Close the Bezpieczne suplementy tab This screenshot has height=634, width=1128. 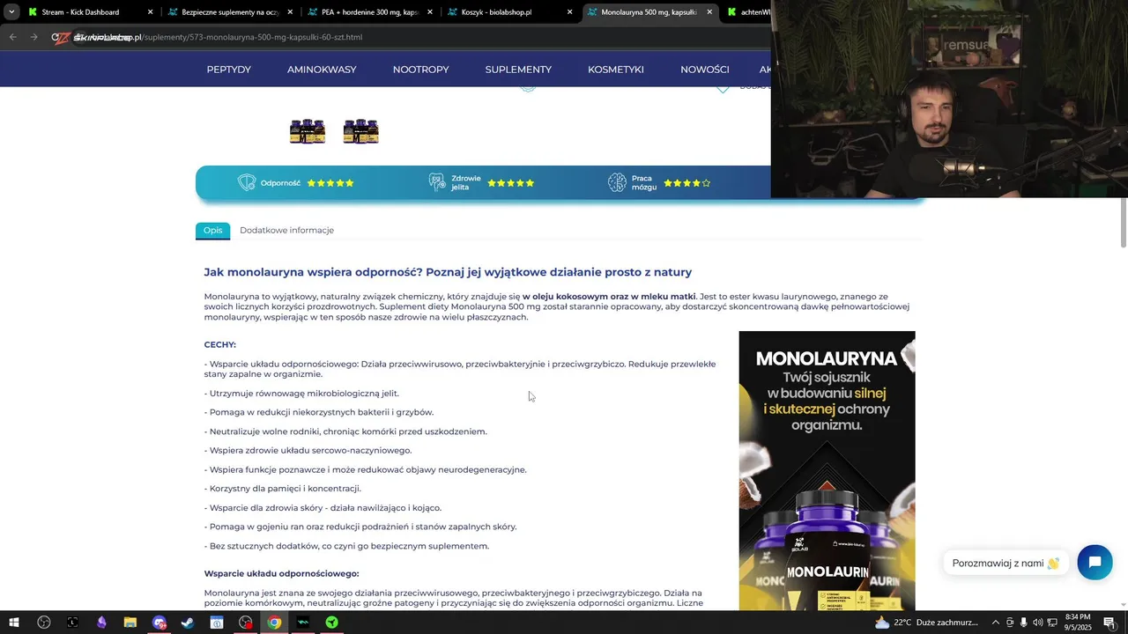(x=290, y=12)
